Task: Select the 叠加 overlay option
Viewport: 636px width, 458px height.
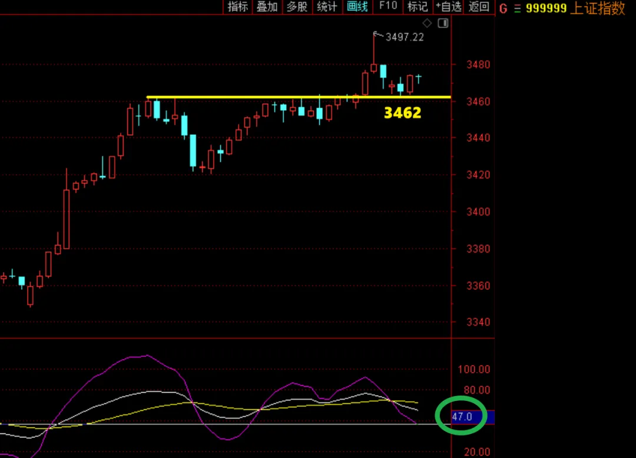Action: click(267, 7)
